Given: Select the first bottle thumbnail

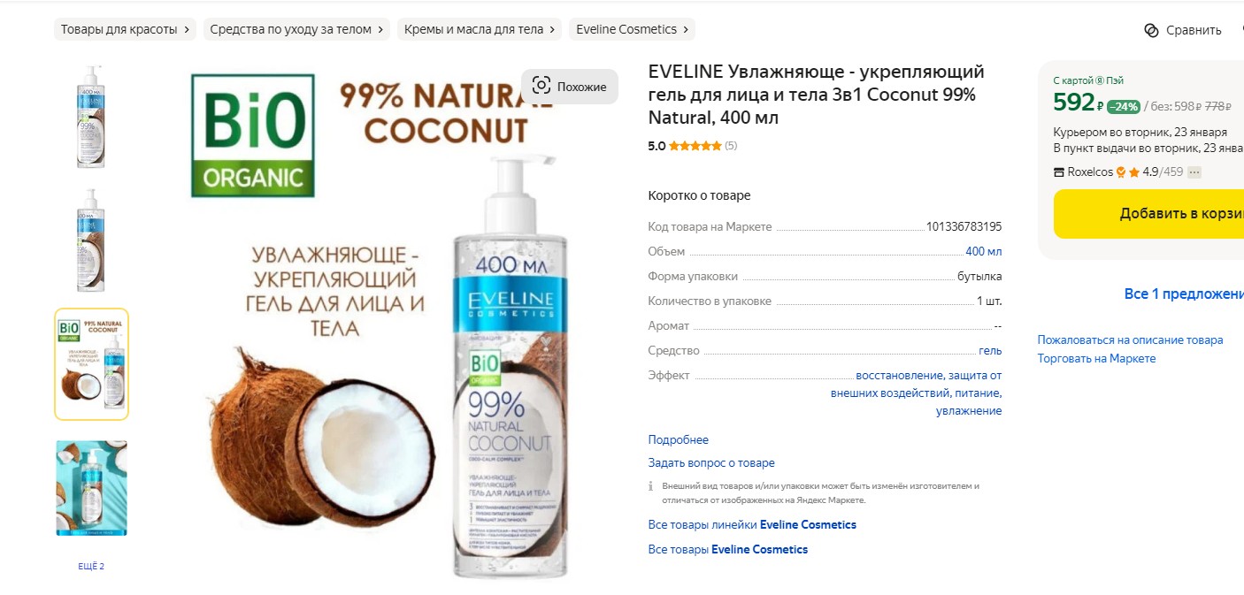Looking at the screenshot, I should click(x=91, y=117).
